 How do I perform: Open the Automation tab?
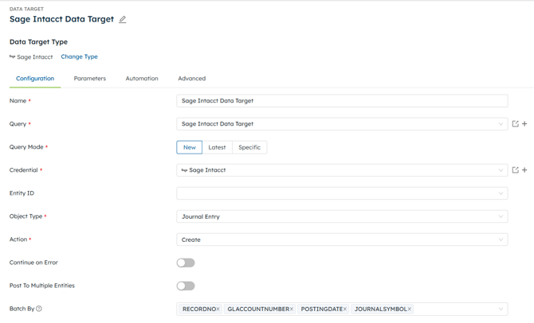(x=142, y=79)
